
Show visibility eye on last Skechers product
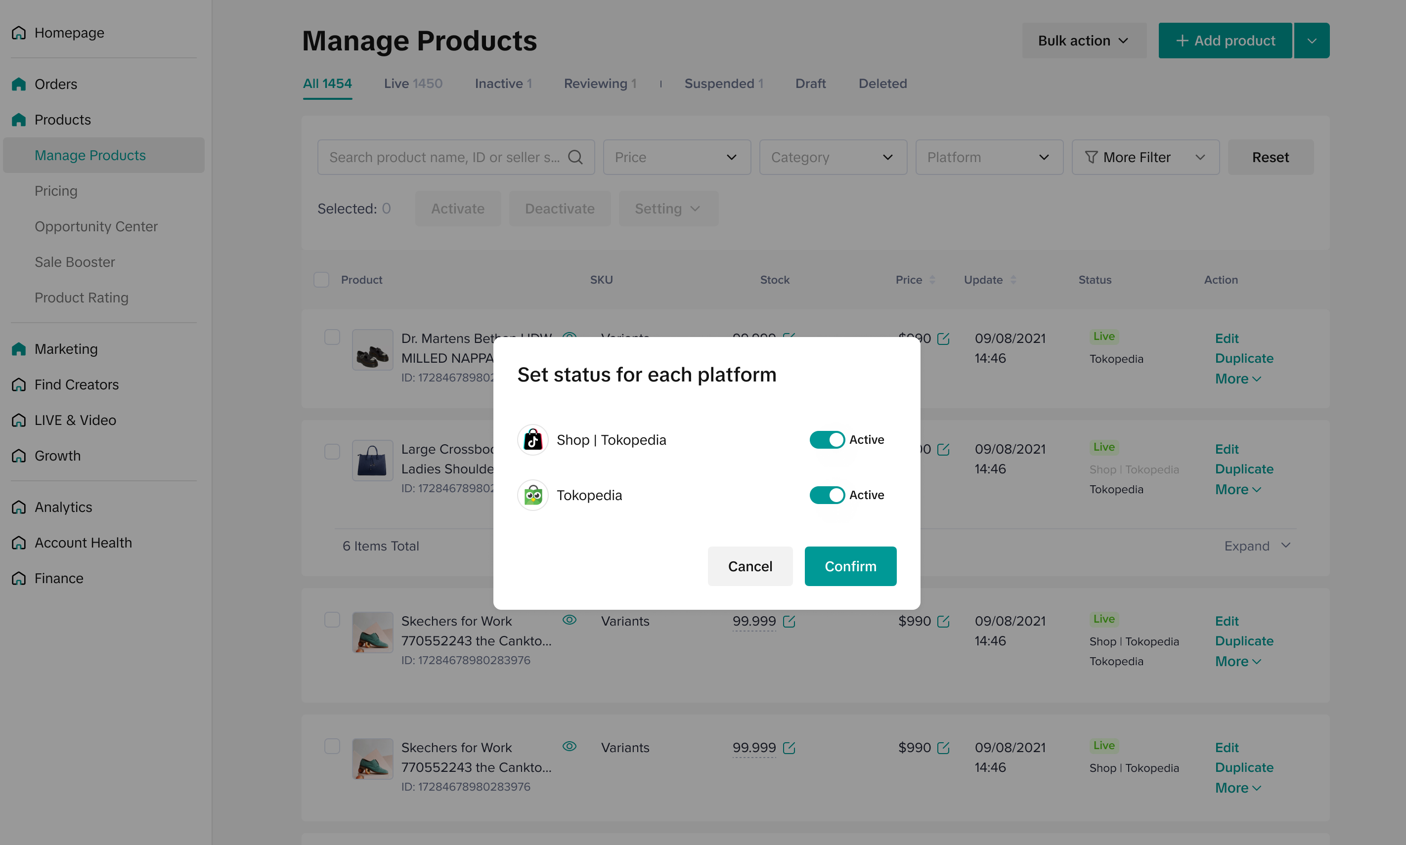point(569,746)
